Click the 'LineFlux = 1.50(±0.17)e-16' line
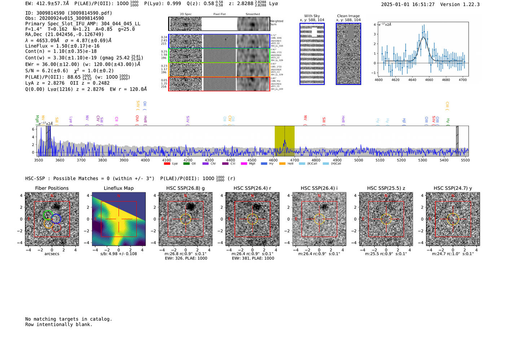This screenshot has width=505, height=344. 62,46
